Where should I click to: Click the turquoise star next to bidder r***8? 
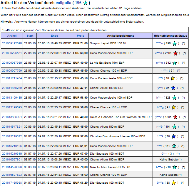coord(174,127)
